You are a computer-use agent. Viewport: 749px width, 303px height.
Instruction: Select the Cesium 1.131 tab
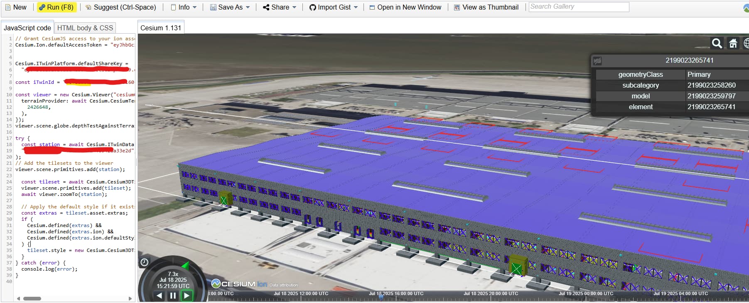click(161, 28)
